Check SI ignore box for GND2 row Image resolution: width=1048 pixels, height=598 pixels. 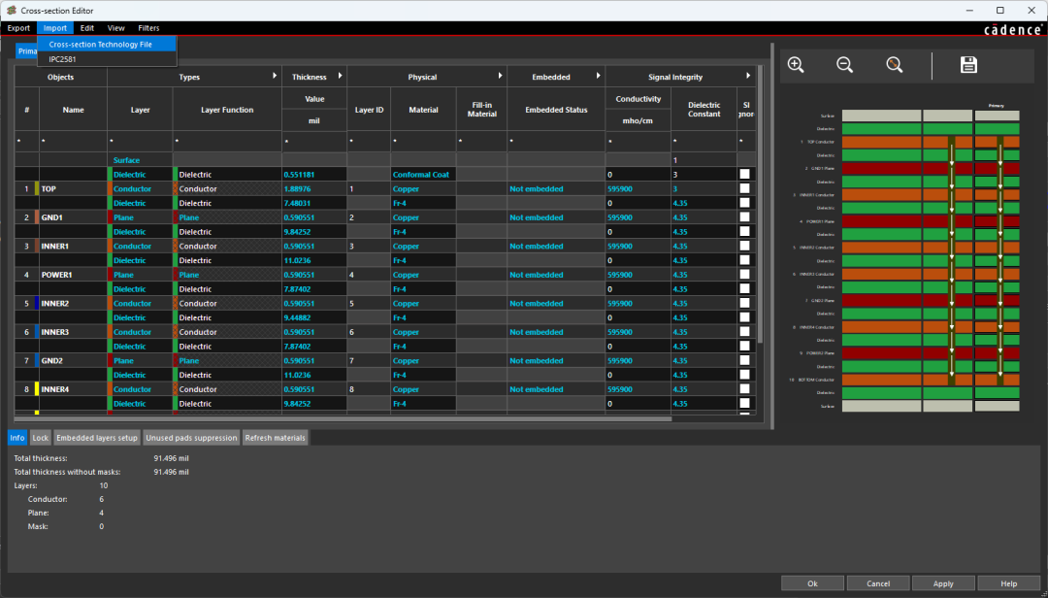[x=744, y=361]
